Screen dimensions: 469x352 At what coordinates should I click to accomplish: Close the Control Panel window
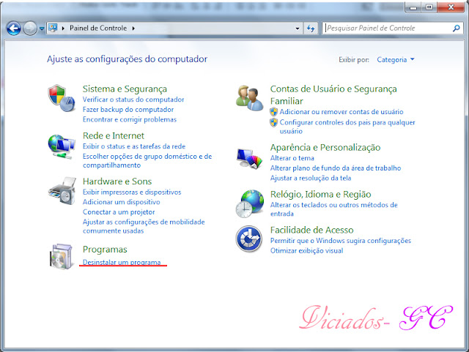click(x=451, y=7)
